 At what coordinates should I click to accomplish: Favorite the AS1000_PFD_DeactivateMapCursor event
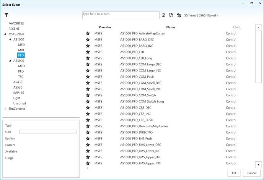[88, 126]
